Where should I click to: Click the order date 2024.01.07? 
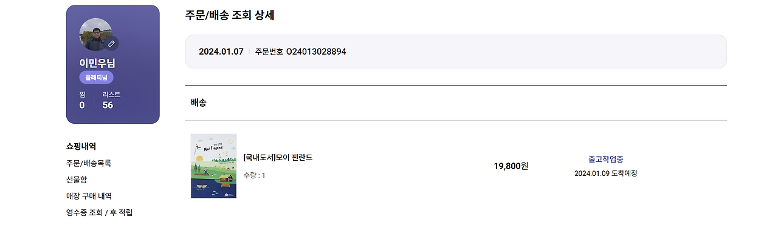[221, 52]
